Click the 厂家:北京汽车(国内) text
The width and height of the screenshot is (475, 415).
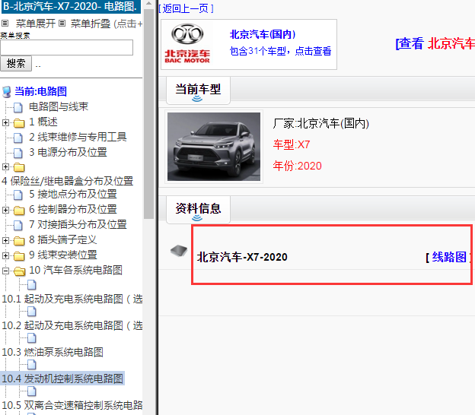[x=320, y=123]
